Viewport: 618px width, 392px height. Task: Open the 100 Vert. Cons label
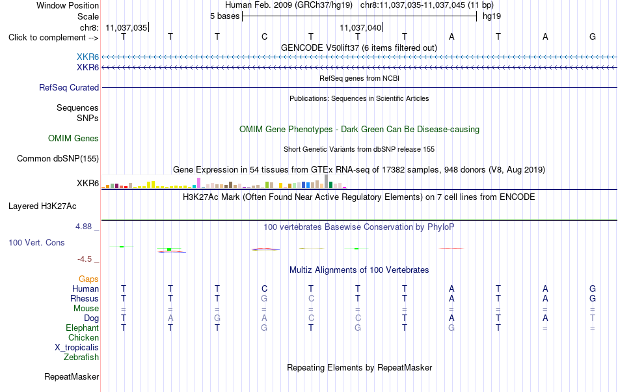[x=36, y=242]
